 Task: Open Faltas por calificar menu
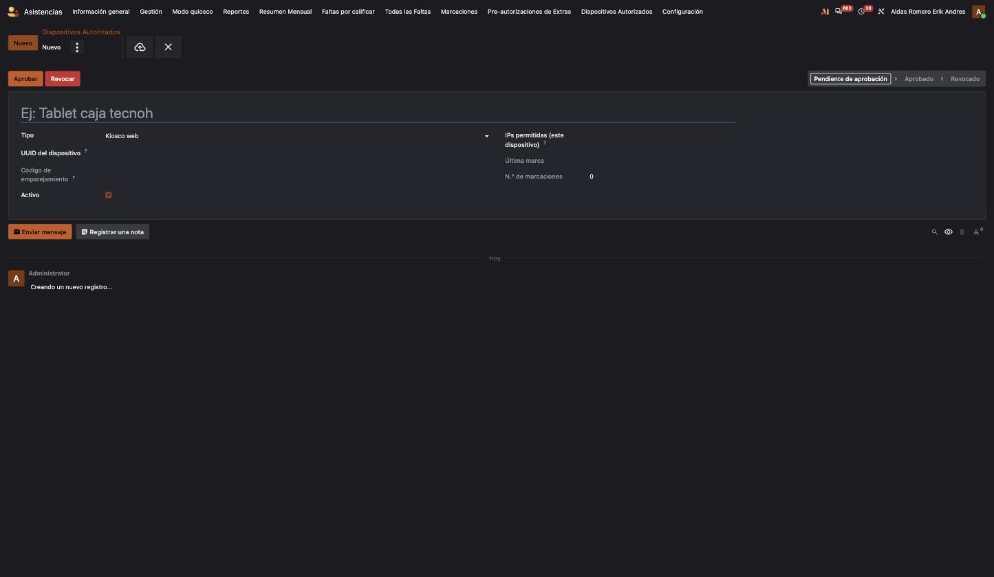click(348, 12)
